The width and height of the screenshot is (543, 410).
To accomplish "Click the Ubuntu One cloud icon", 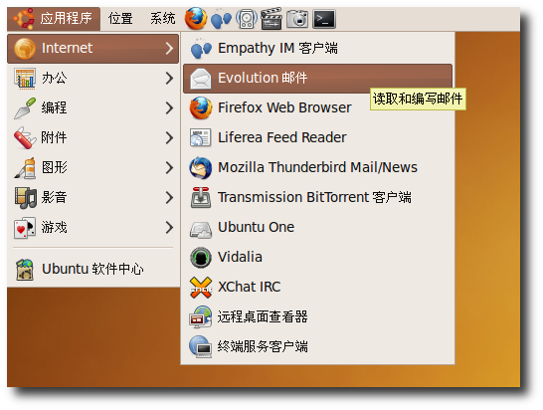I will coord(201,230).
